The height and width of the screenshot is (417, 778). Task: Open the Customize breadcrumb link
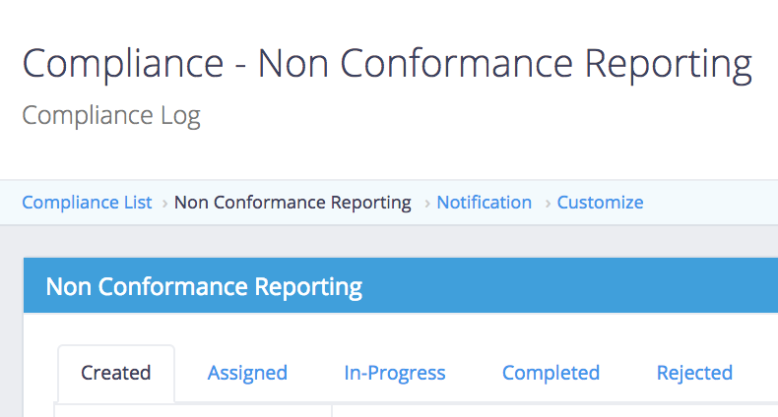[600, 203]
